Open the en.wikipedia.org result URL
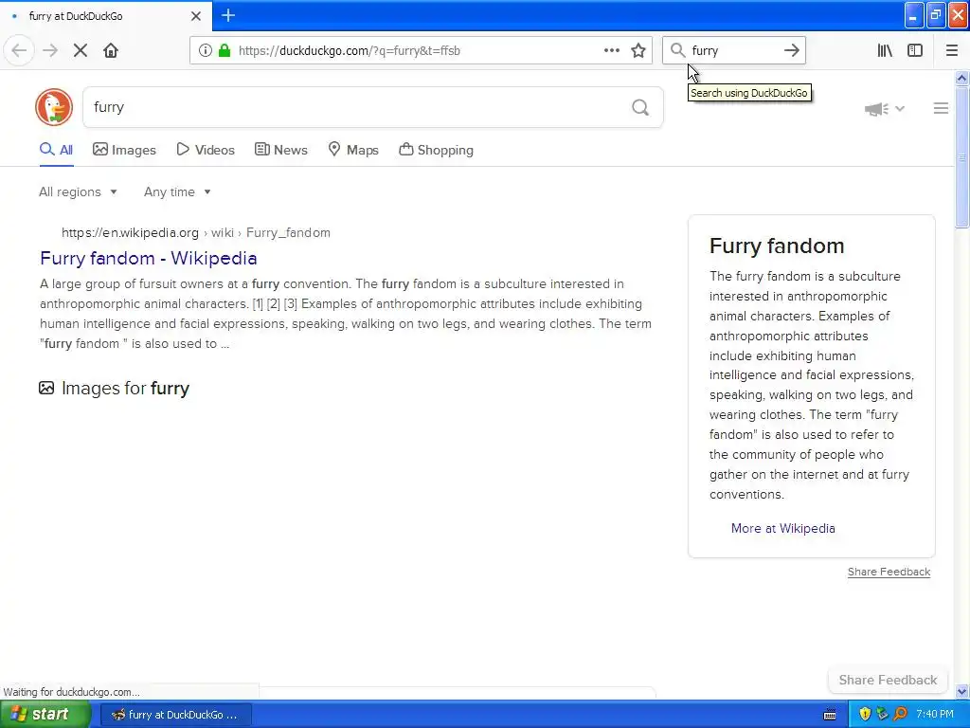Screen dimensions: 970x728 (195, 233)
